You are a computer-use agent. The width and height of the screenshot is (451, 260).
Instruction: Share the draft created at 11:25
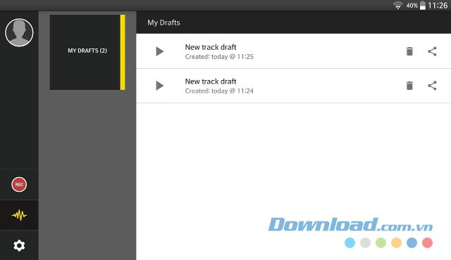coord(432,51)
